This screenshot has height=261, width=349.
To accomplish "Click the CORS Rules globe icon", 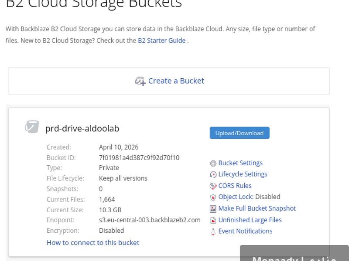I will tap(213, 186).
